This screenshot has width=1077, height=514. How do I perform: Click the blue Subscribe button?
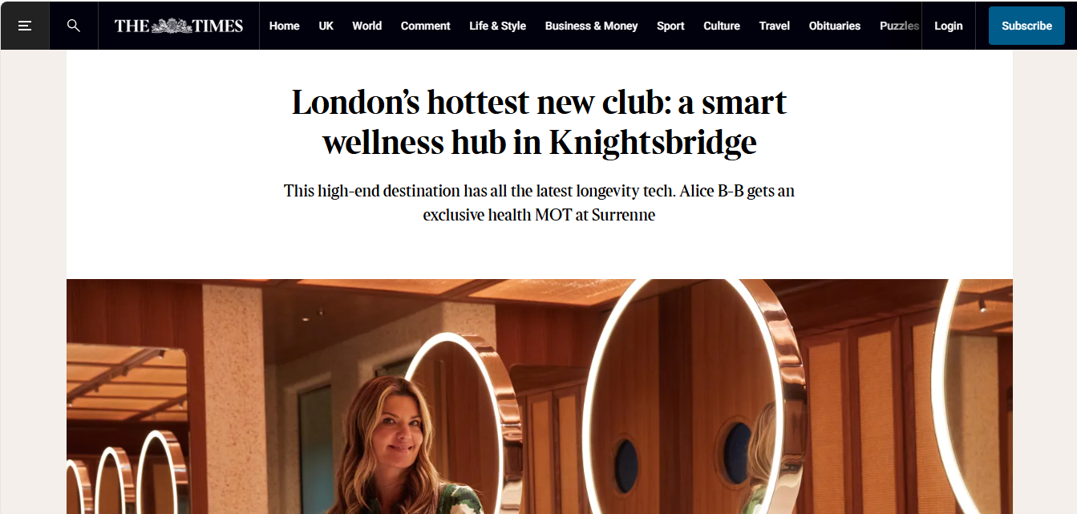pyautogui.click(x=1026, y=26)
